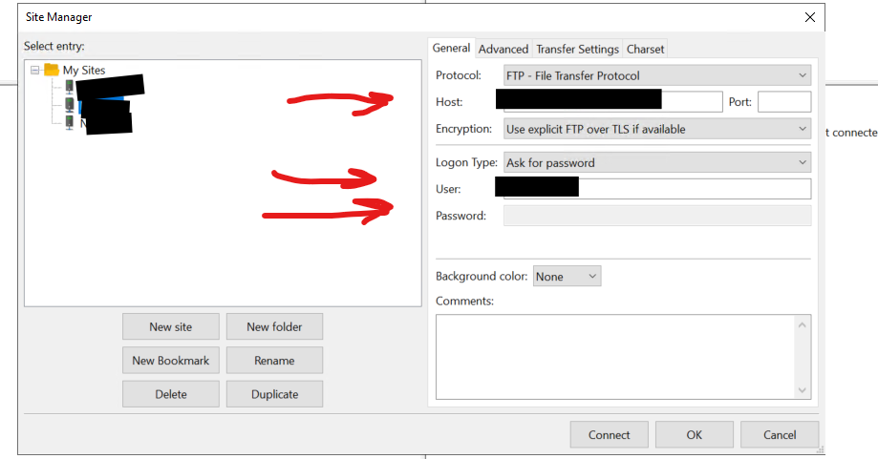Image resolution: width=878 pixels, height=459 pixels.
Task: Select the third site server icon
Action: 70,123
